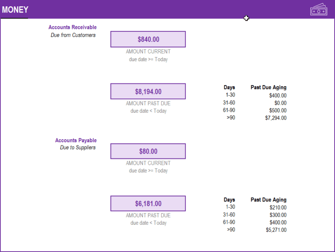The image size is (335, 252).
Task: Select the Due to Suppliers subtitle
Action: click(x=78, y=148)
